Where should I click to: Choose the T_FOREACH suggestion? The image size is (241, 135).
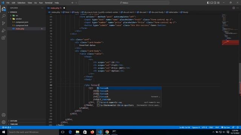[x=129, y=99]
